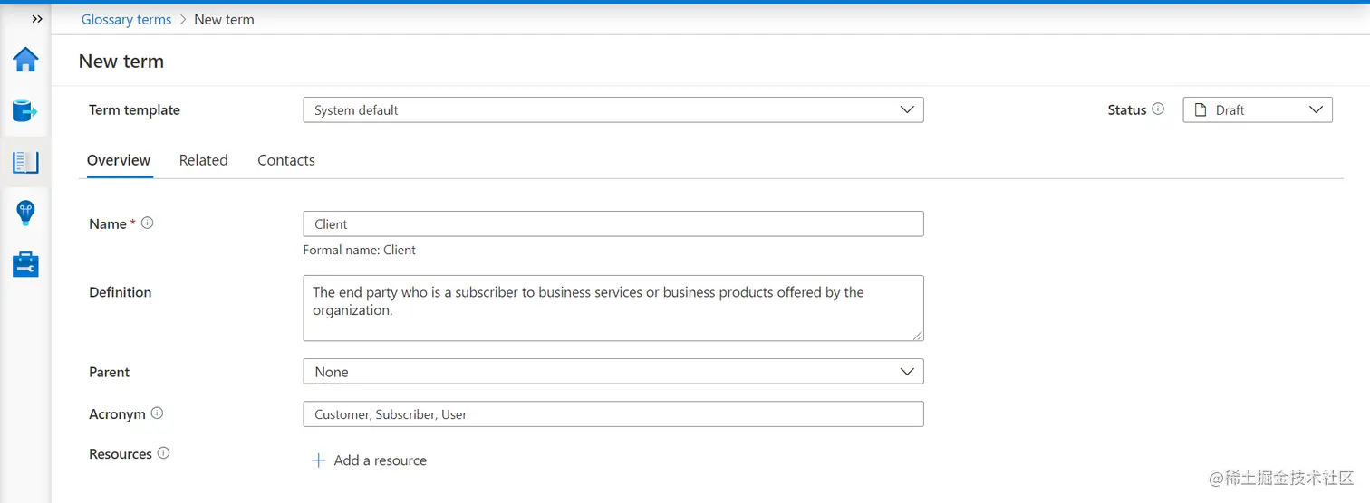
Task: Open the Term template dropdown
Action: 613,110
